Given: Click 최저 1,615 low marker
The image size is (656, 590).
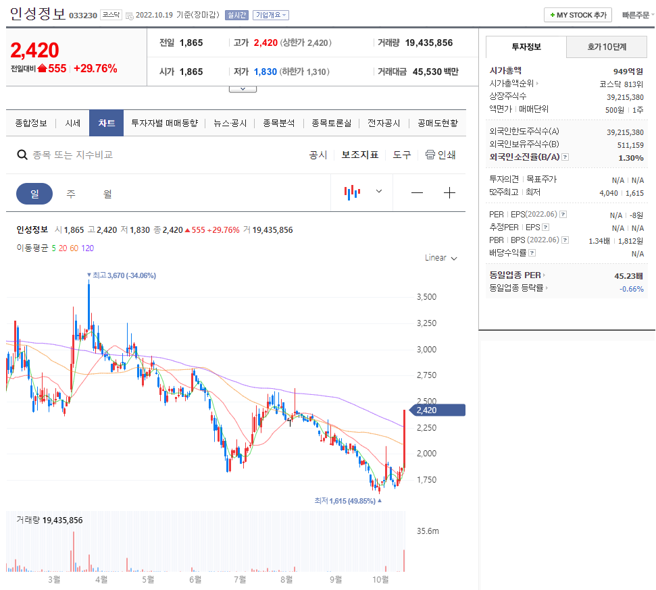Looking at the screenshot, I should click(348, 500).
